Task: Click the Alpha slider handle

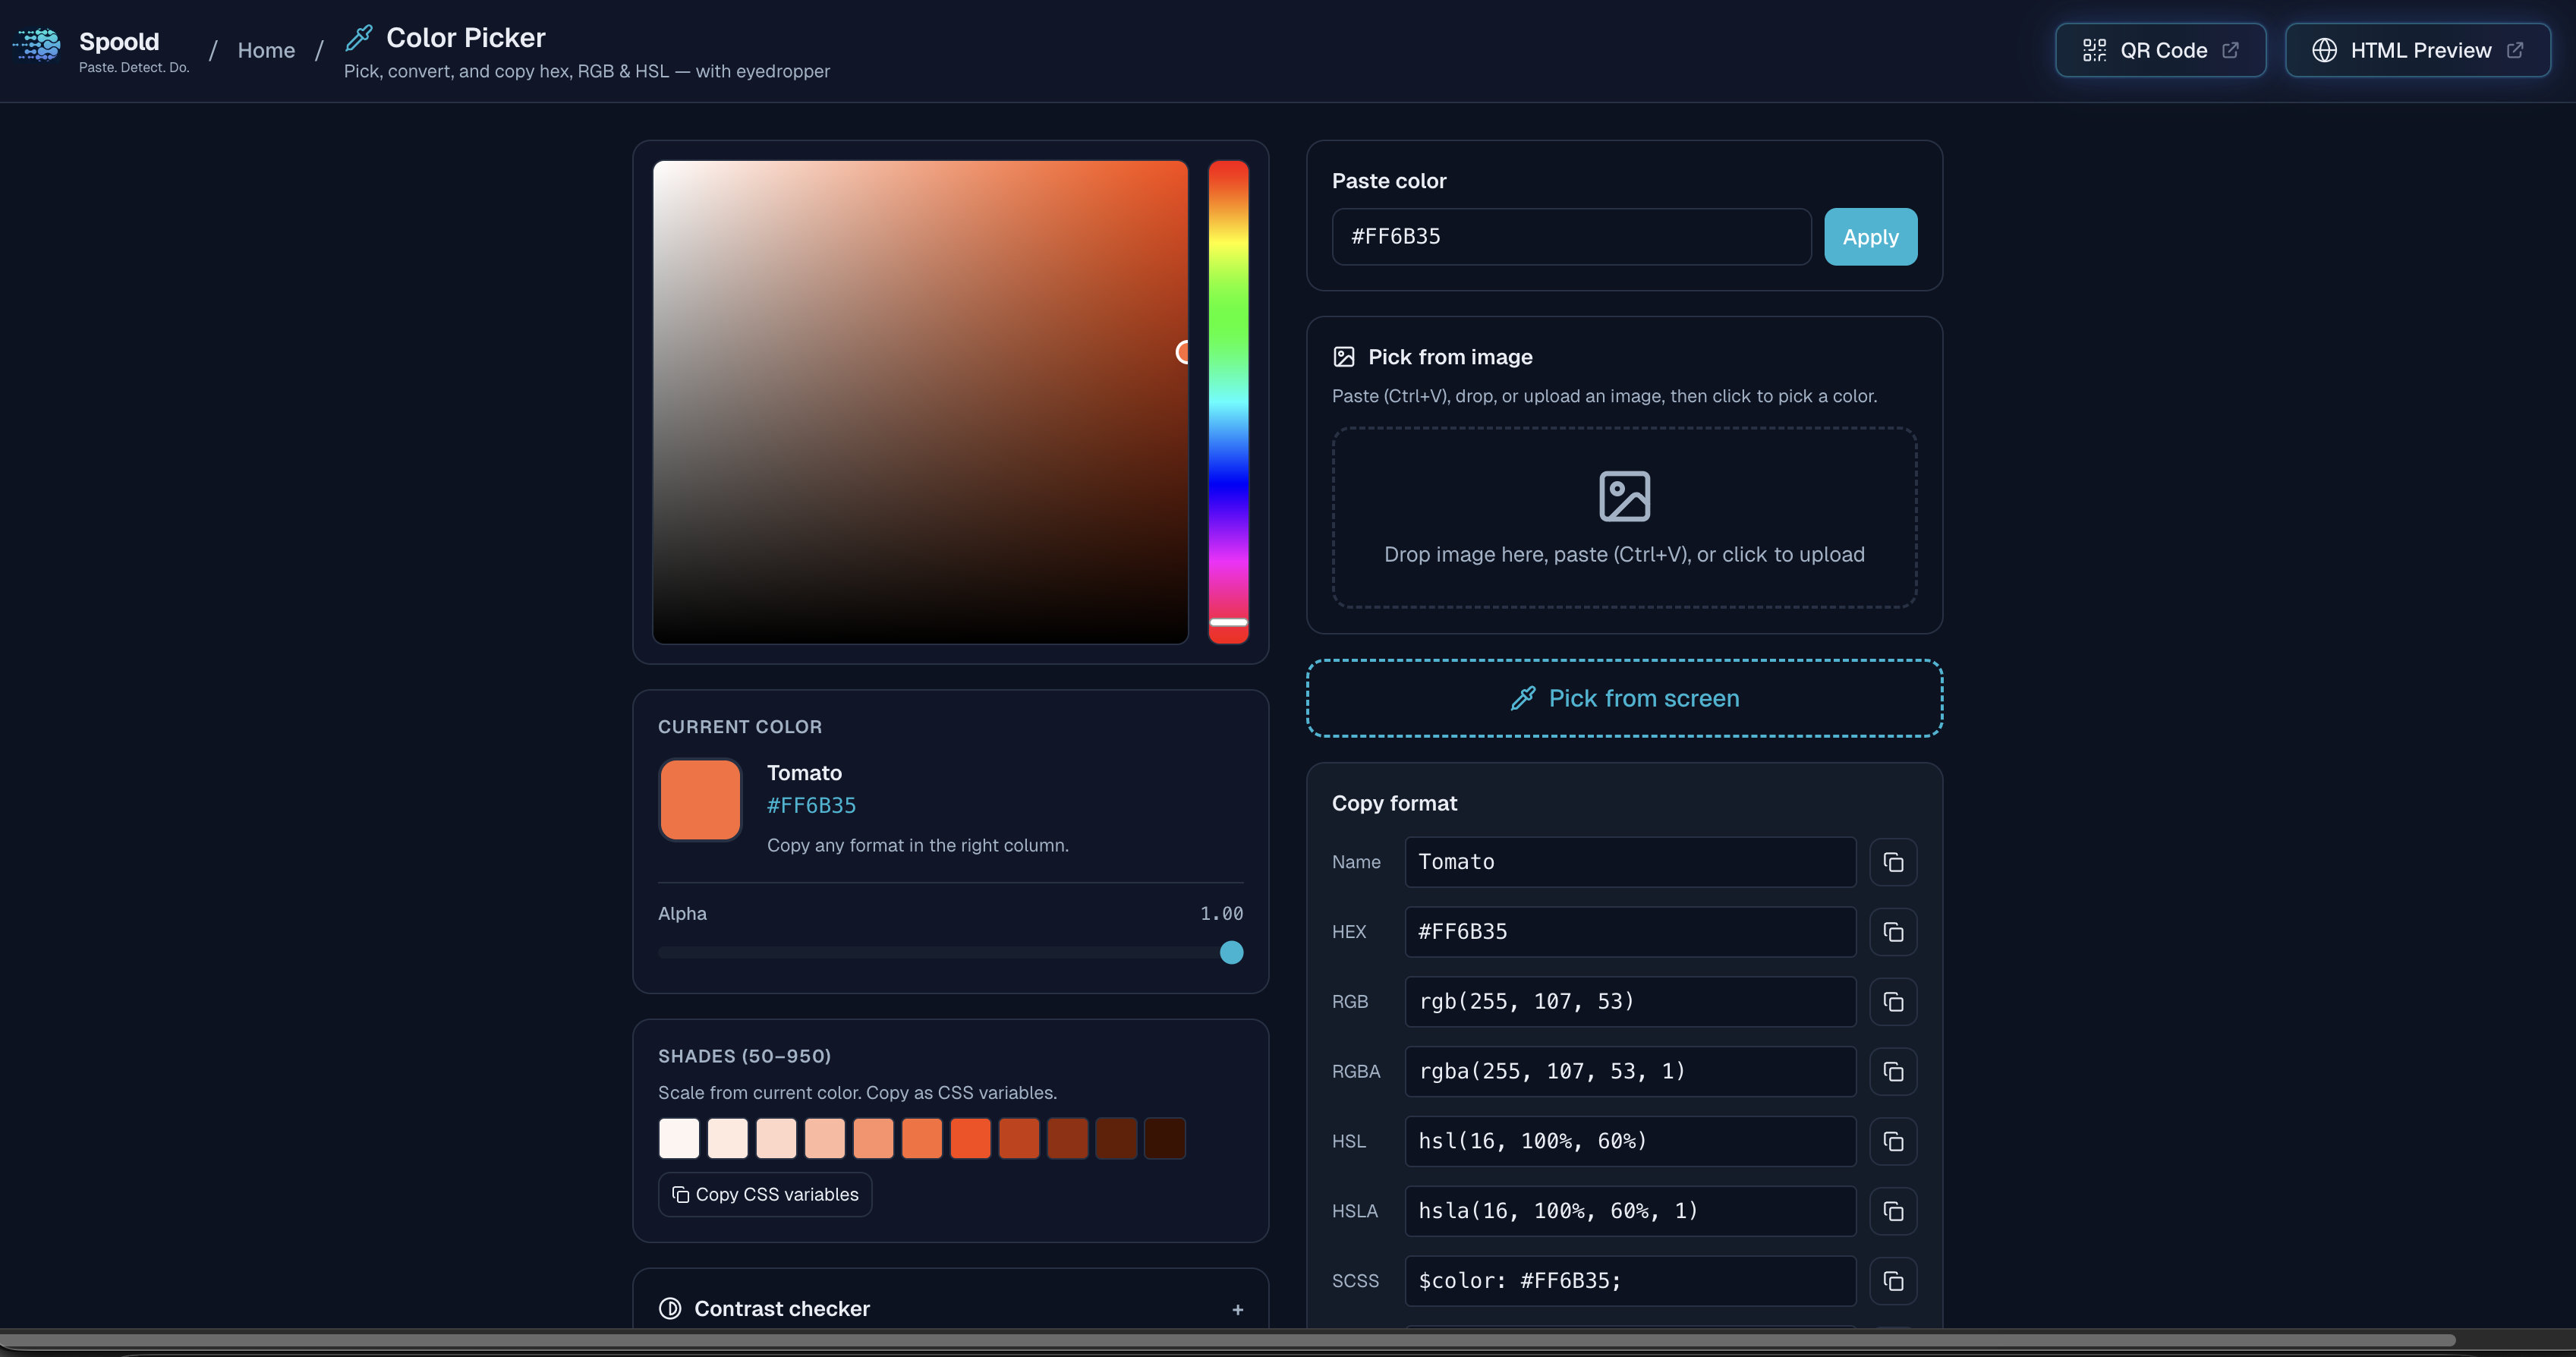Action: point(1231,952)
